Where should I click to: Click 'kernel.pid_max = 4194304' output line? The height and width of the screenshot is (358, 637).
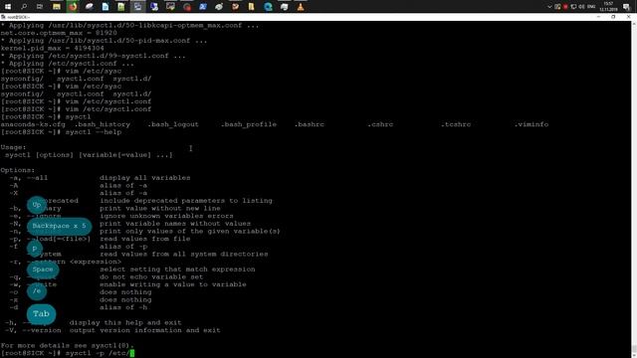tap(53, 48)
